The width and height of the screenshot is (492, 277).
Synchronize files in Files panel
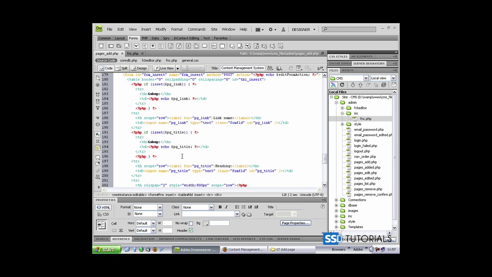[x=384, y=85]
